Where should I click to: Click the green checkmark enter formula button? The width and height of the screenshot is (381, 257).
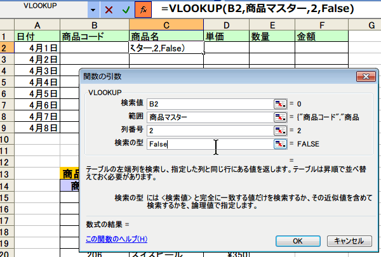pyautogui.click(x=126, y=10)
